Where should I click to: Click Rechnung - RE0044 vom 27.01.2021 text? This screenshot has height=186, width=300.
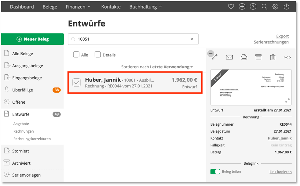click(119, 86)
